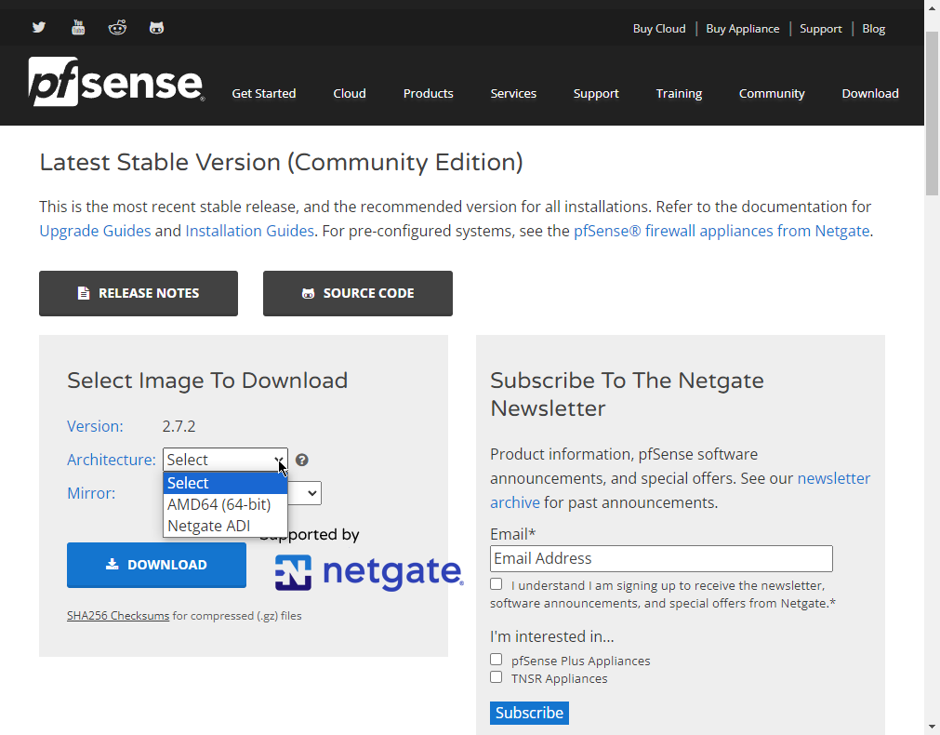This screenshot has width=940, height=735.
Task: Click the Architecture: label
Action: click(x=111, y=461)
